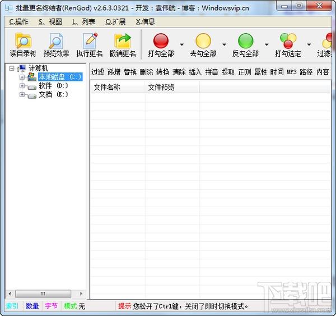Click the partially visible 过滤 toolbar icon
This screenshot has height=316, width=336.
[327, 40]
